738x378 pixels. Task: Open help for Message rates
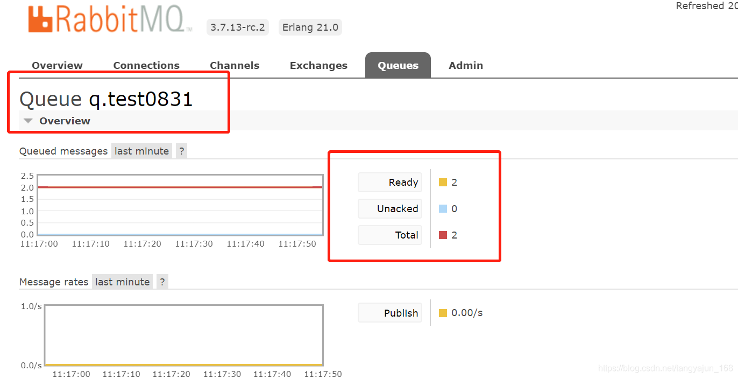(x=162, y=282)
